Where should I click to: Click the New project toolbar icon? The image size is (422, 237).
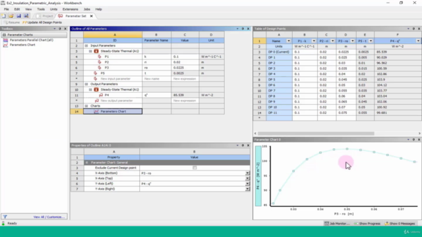3,16
